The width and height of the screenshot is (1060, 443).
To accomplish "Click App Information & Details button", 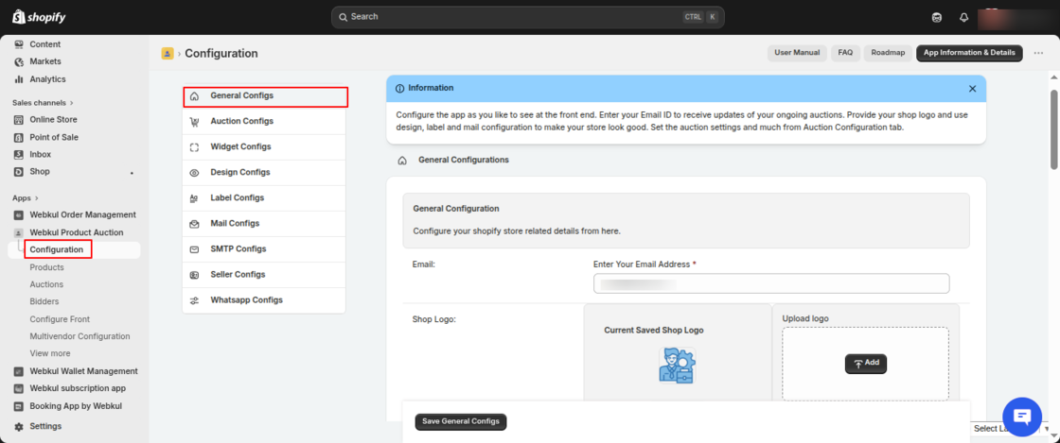I will coord(969,53).
